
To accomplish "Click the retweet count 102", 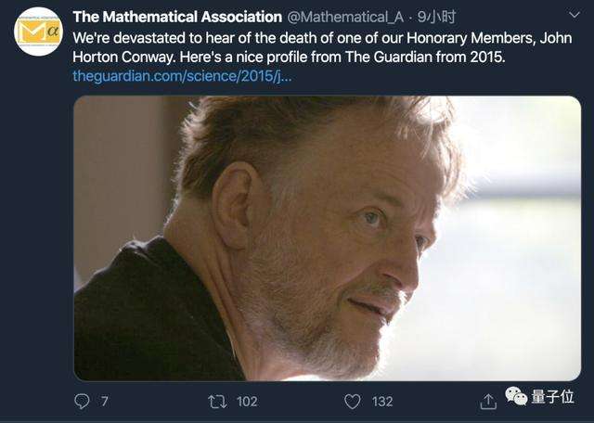I will (x=247, y=402).
